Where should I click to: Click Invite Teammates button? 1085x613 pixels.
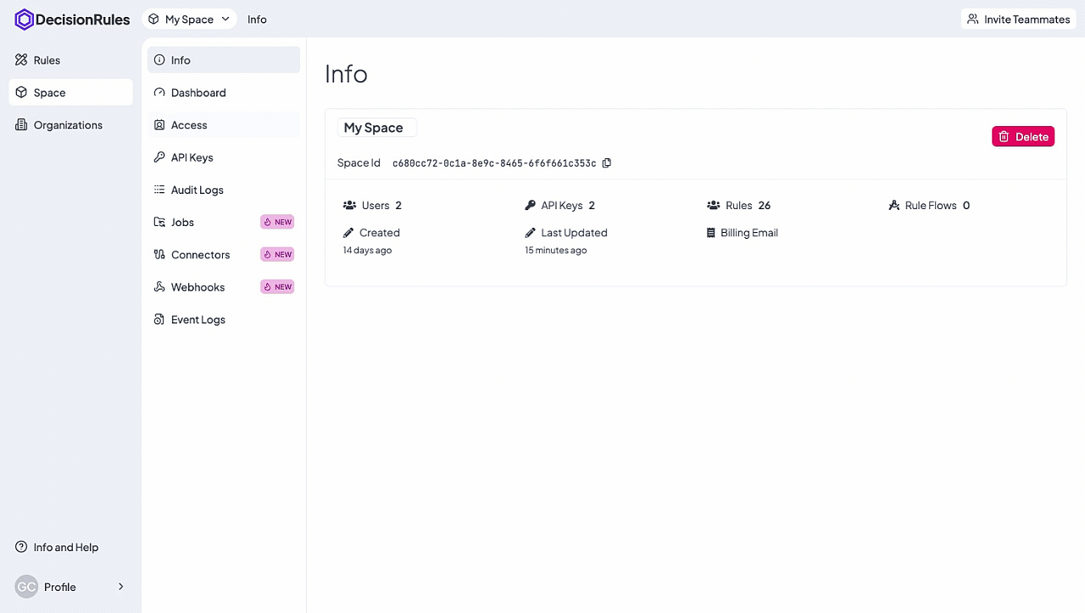(x=1018, y=19)
